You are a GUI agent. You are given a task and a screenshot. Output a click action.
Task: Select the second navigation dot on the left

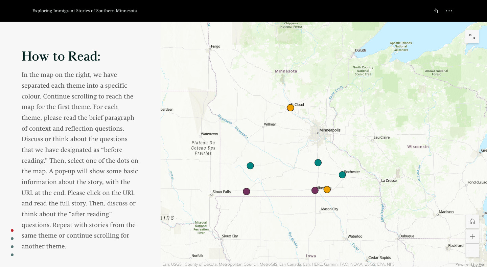coord(12,239)
